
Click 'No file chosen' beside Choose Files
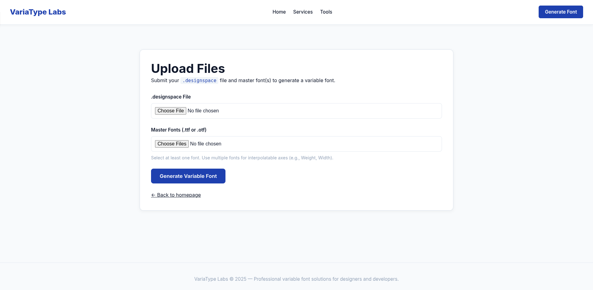pos(206,144)
